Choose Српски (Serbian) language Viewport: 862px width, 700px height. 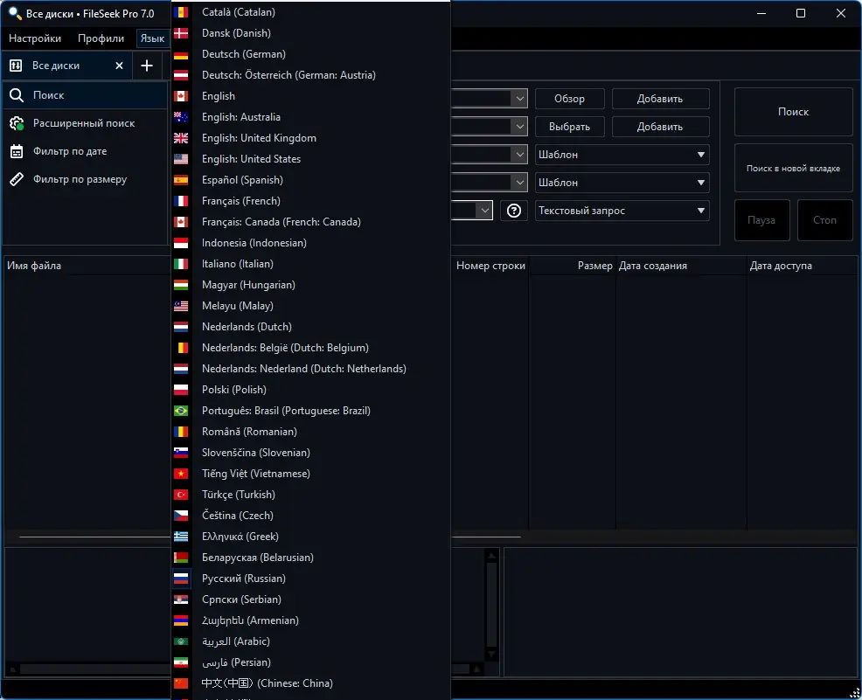[x=311, y=600]
